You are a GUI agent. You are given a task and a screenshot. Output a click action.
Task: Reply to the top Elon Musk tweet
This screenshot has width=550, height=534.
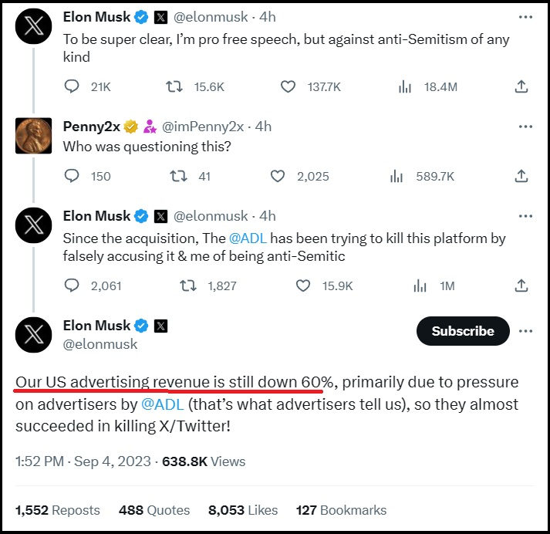click(72, 87)
